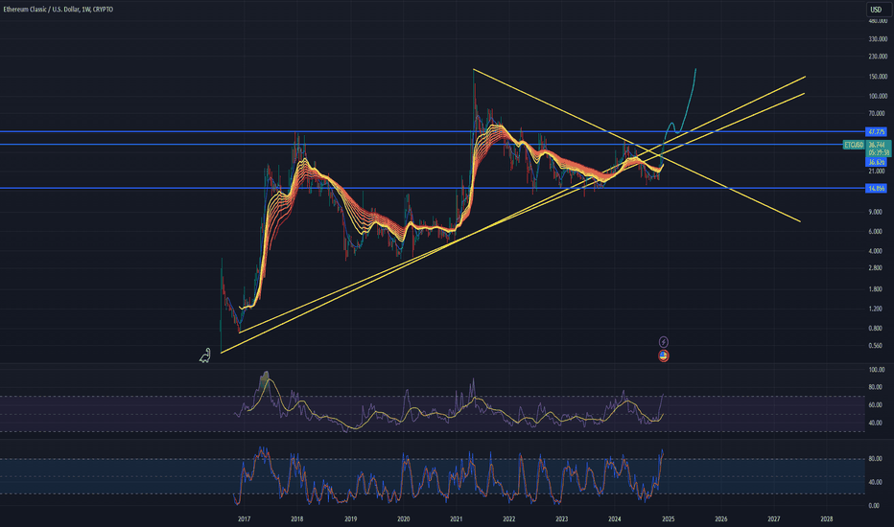Click the 47.775 blue price label
Image resolution: width=894 pixels, height=527 pixels.
click(x=877, y=131)
